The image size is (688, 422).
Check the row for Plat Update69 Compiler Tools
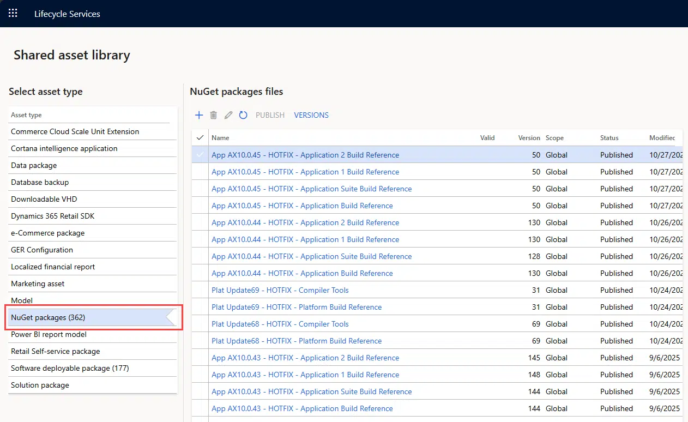pos(201,290)
